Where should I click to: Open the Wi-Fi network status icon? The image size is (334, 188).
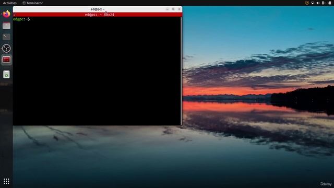(313, 3)
